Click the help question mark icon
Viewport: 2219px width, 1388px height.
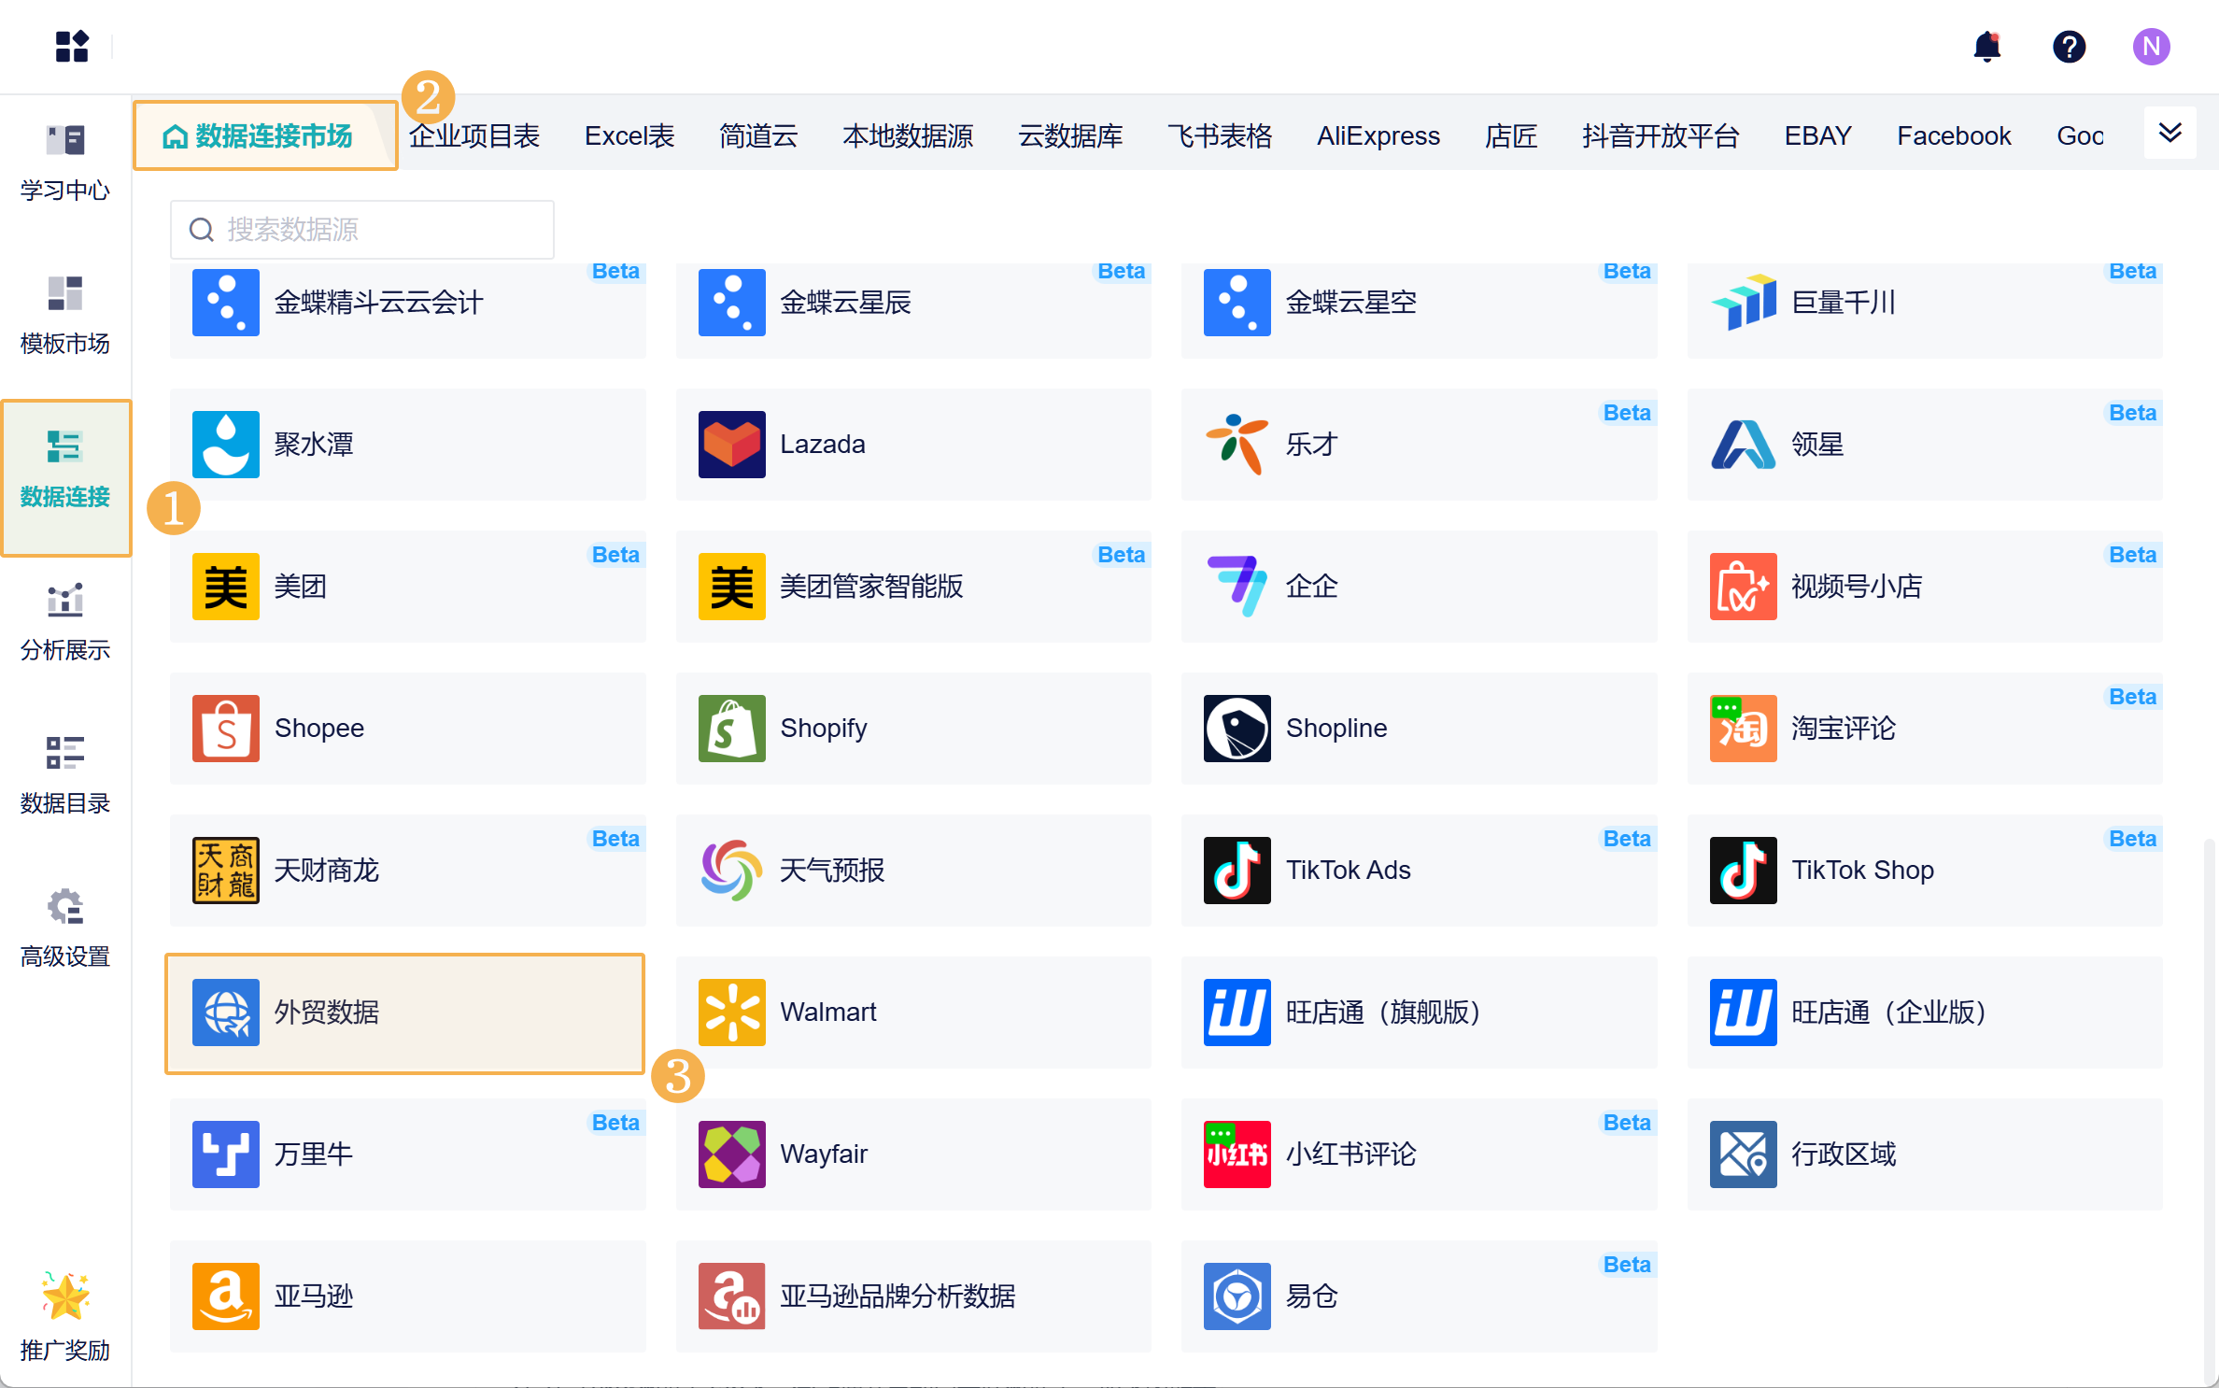coord(2069,47)
